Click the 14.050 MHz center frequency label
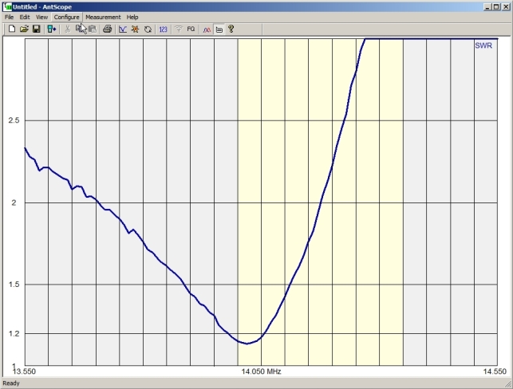This screenshot has height=389, width=513. 261,371
